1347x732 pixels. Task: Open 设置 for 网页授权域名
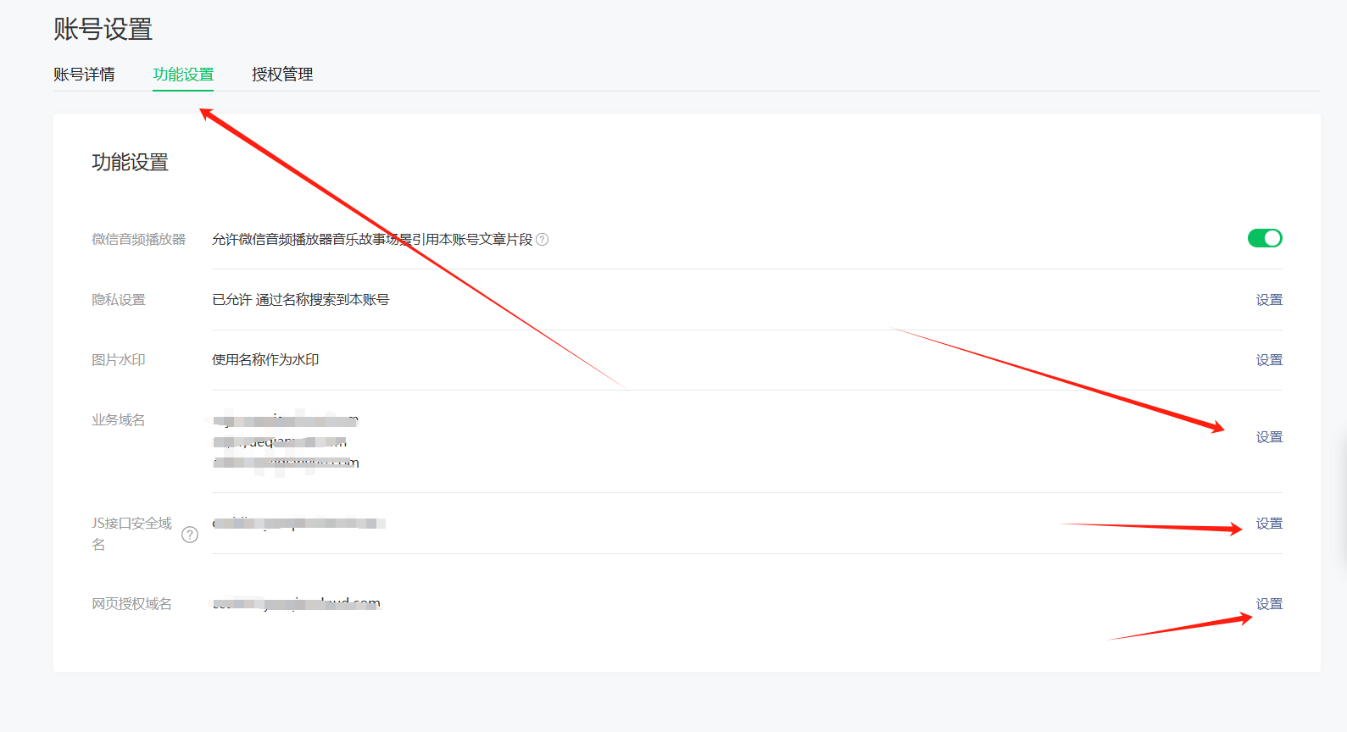pos(1268,604)
